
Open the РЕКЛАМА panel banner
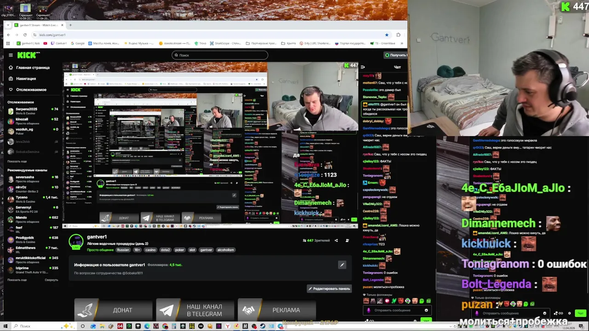277,310
